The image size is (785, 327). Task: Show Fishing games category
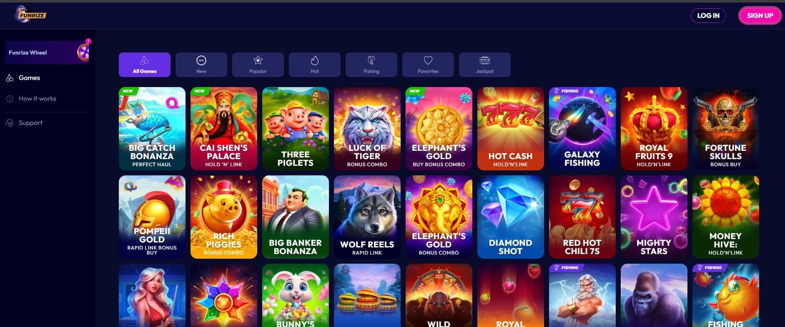371,65
